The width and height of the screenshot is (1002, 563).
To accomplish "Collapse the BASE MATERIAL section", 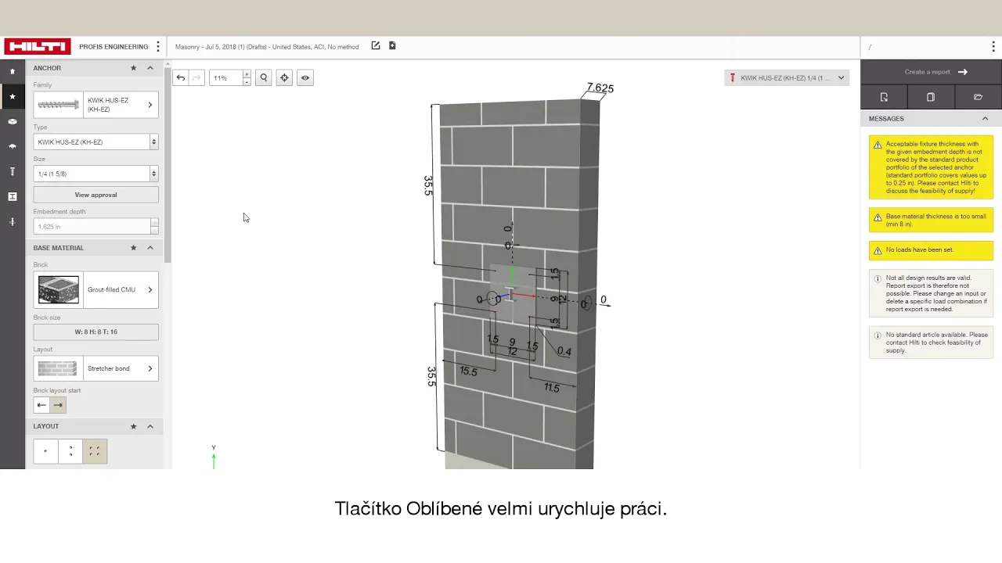I will (x=150, y=248).
